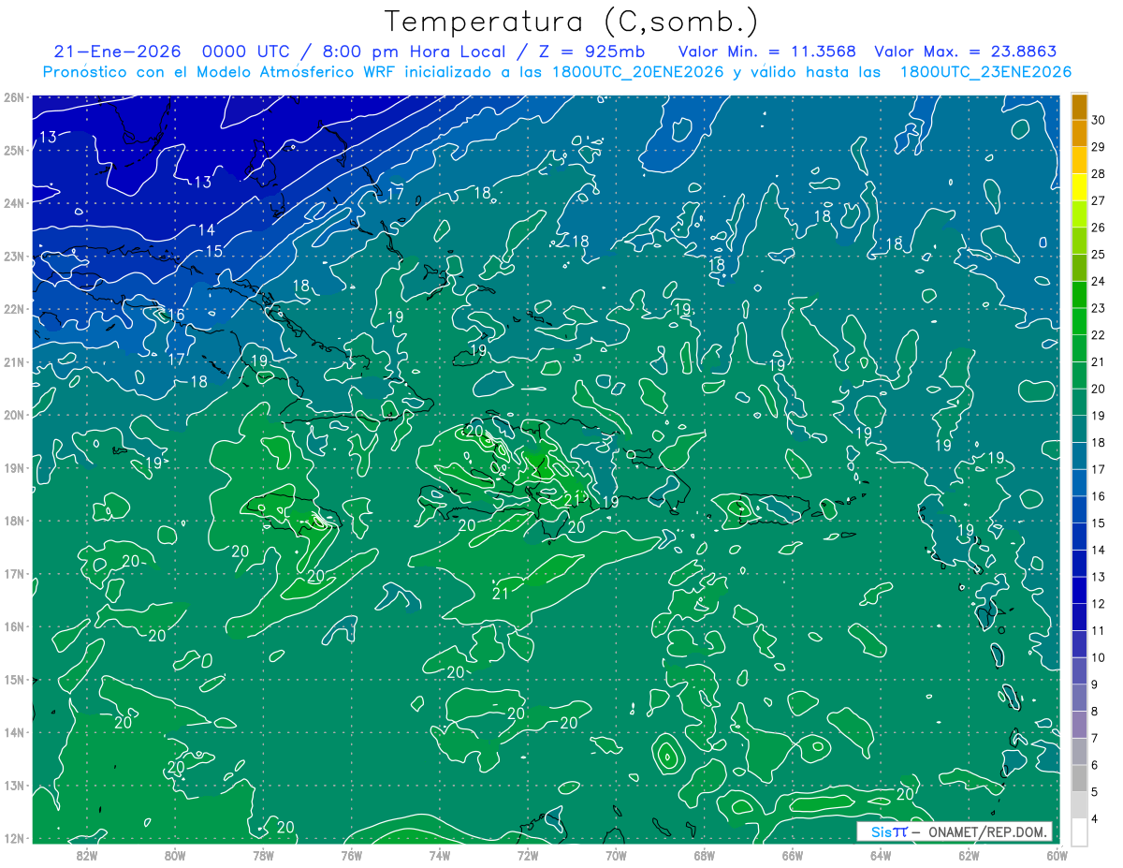This screenshot has height=868, width=1123.
Task: Click gray legend swatch between 5 and 6
Action: tap(1079, 778)
